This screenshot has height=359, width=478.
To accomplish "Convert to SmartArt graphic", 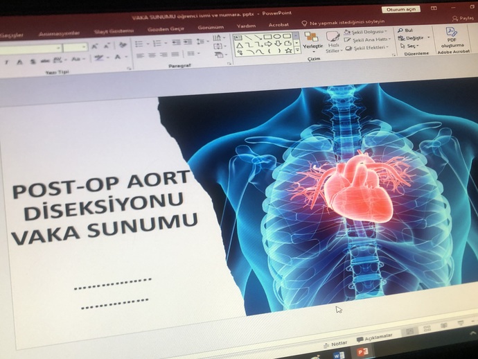I will (x=220, y=55).
